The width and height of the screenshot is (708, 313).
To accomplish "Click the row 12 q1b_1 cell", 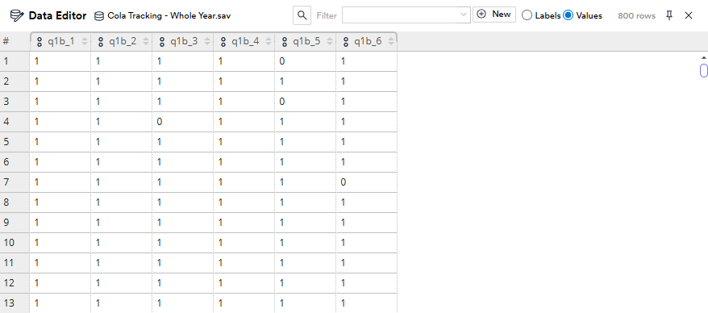I will point(60,282).
